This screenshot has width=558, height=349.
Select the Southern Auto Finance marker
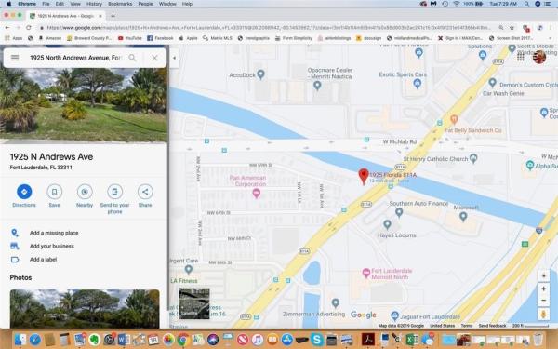[x=399, y=212]
